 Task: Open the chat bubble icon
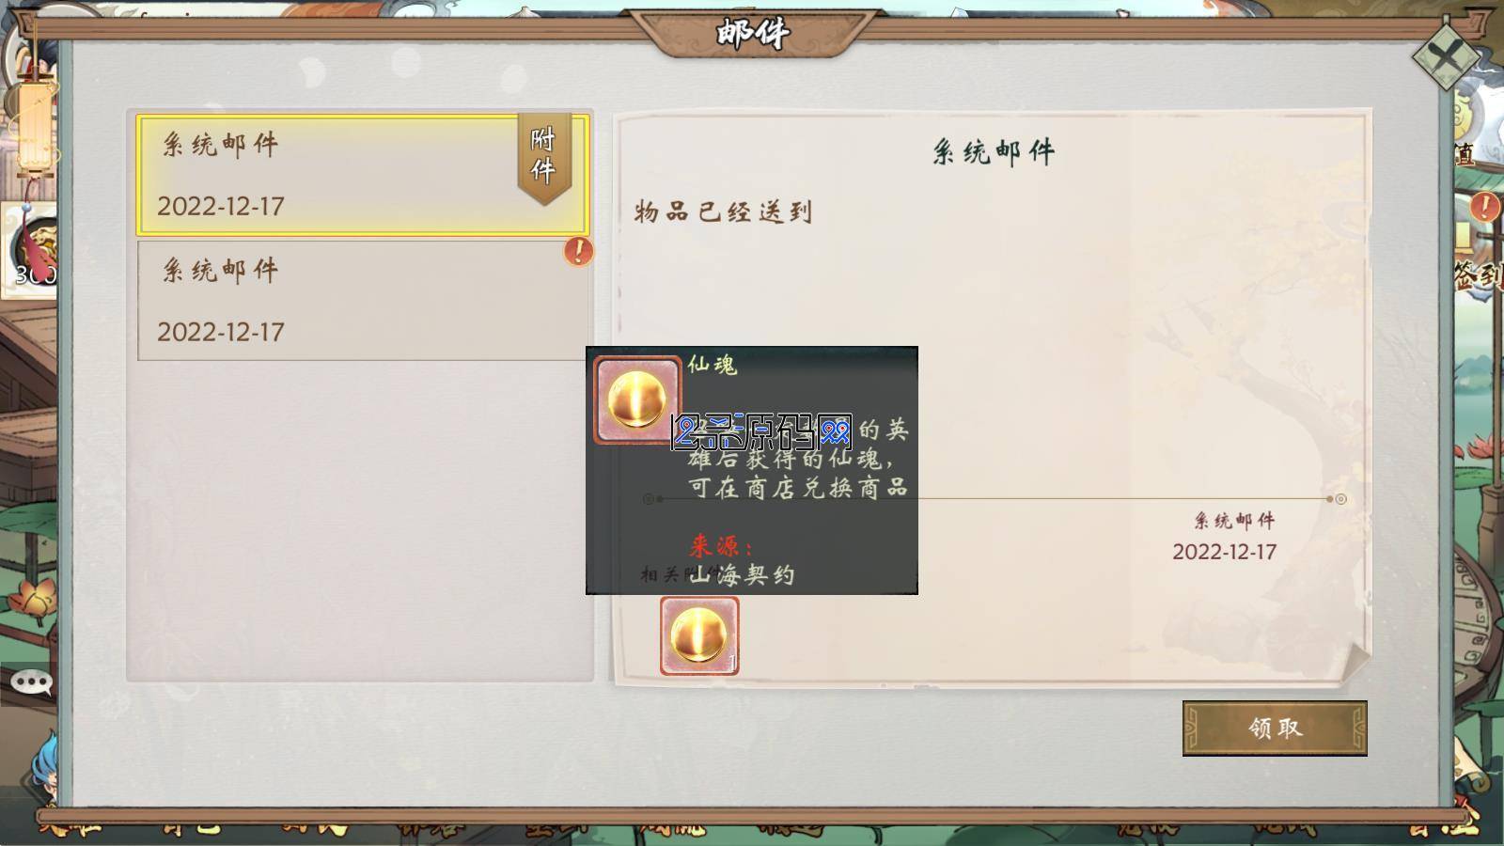tap(31, 682)
